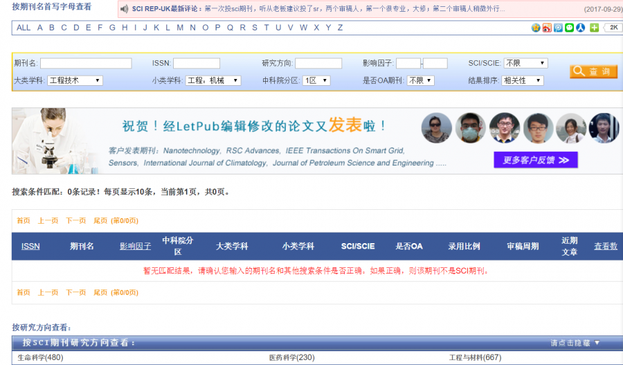
Task: Click top pagination 首页 link
Action: pos(24,221)
